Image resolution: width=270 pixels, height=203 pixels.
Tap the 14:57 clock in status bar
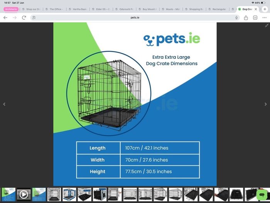pos(7,3)
